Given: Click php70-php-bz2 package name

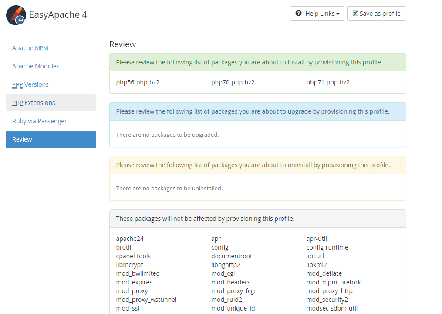Looking at the screenshot, I should tap(233, 82).
